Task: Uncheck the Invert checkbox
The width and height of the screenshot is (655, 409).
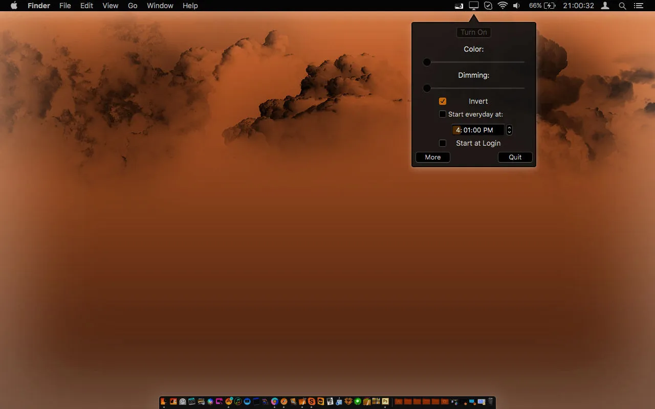Action: [443, 101]
